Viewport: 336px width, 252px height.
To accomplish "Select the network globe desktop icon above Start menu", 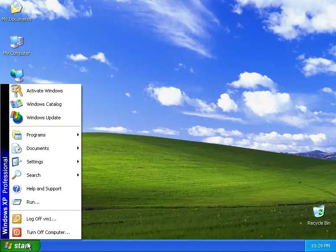I will [17, 76].
